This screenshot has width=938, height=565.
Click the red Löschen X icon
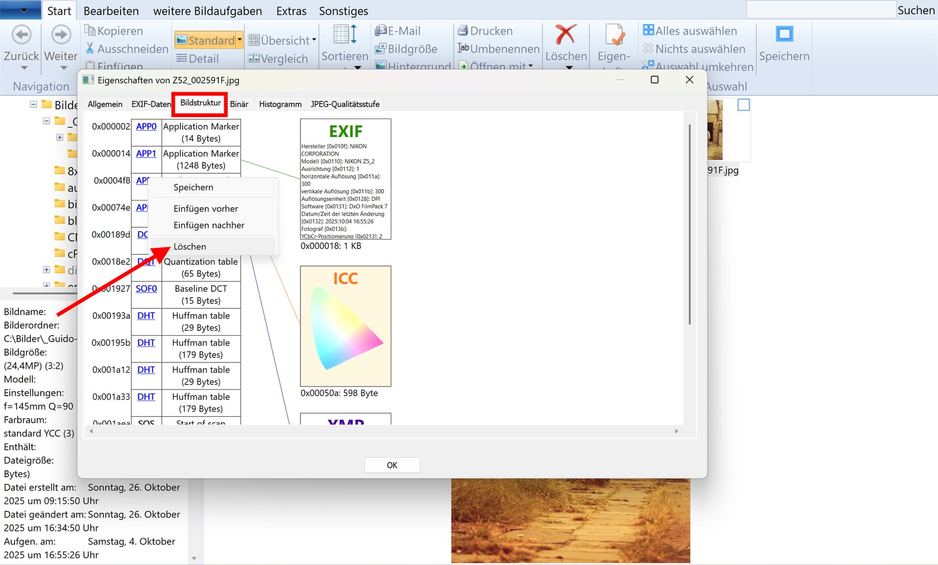[x=565, y=35]
